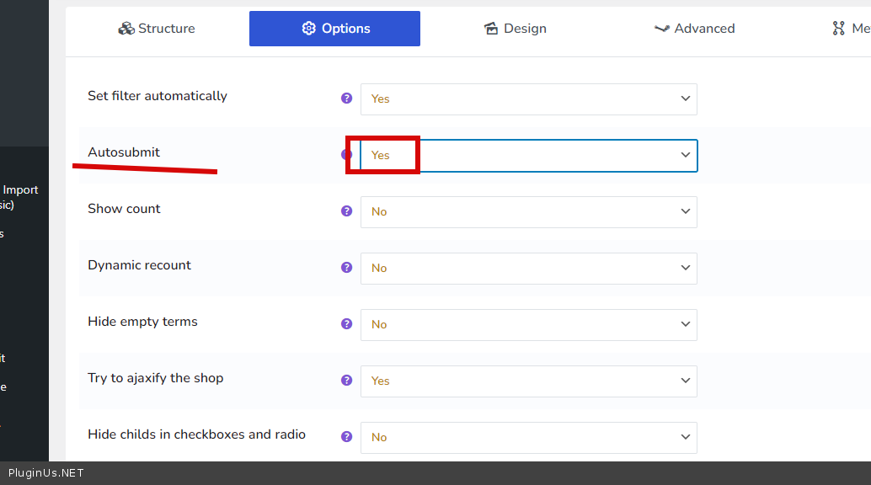Click help icon for Set filter automatically
Image resolution: width=871 pixels, height=485 pixels.
point(346,99)
